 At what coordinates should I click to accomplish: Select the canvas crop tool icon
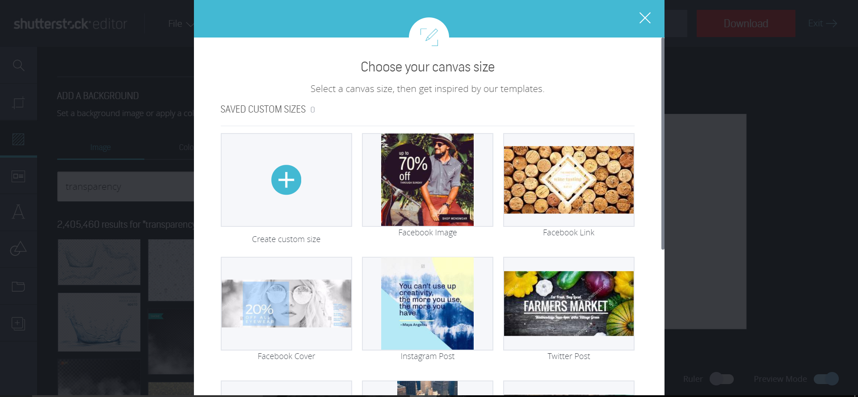(x=18, y=103)
